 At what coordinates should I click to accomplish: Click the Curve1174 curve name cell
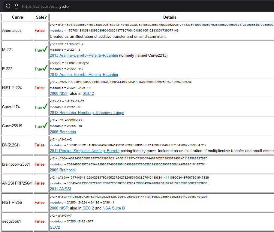pyautogui.click(x=17, y=107)
